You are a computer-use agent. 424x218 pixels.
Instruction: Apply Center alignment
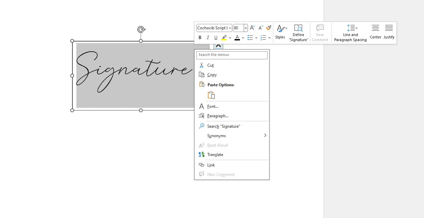(375, 32)
